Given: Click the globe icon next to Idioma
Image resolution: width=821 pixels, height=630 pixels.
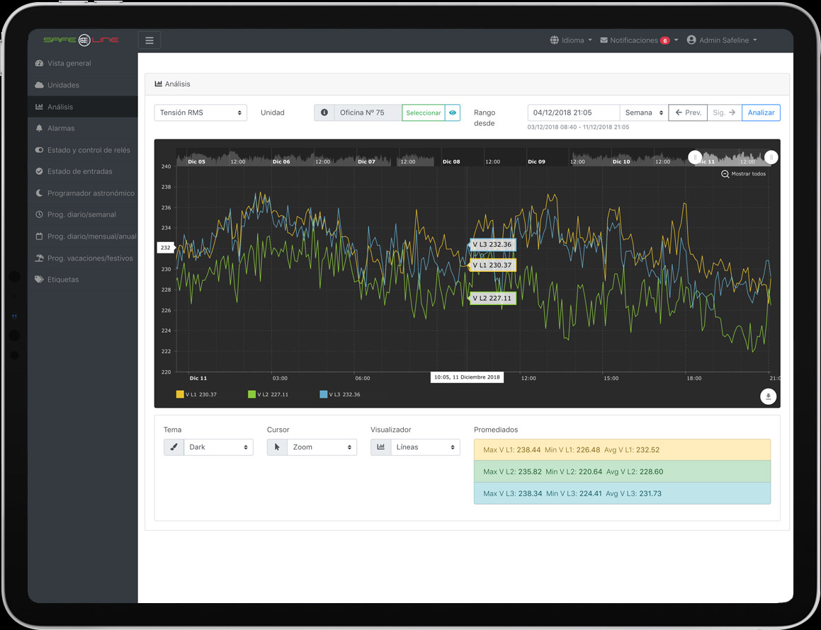Looking at the screenshot, I should coord(554,40).
